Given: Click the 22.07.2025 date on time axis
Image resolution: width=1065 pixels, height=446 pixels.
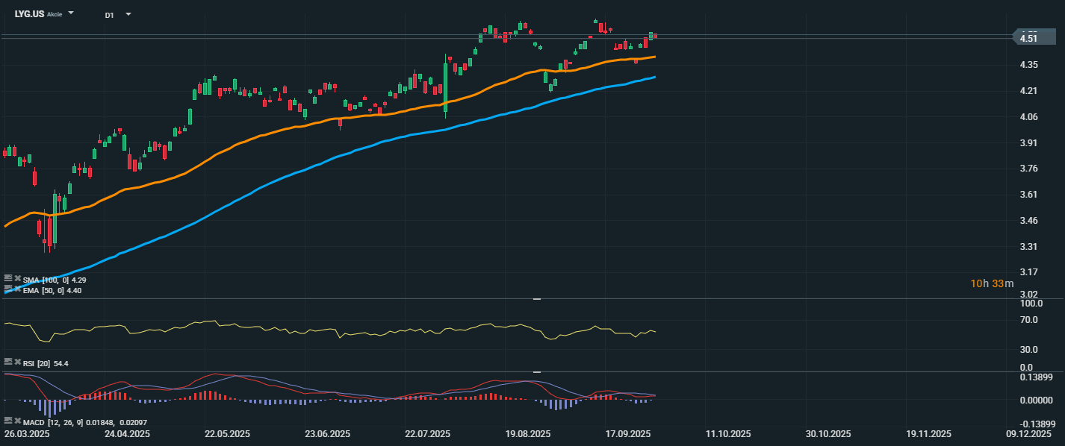Looking at the screenshot, I should tap(427, 433).
